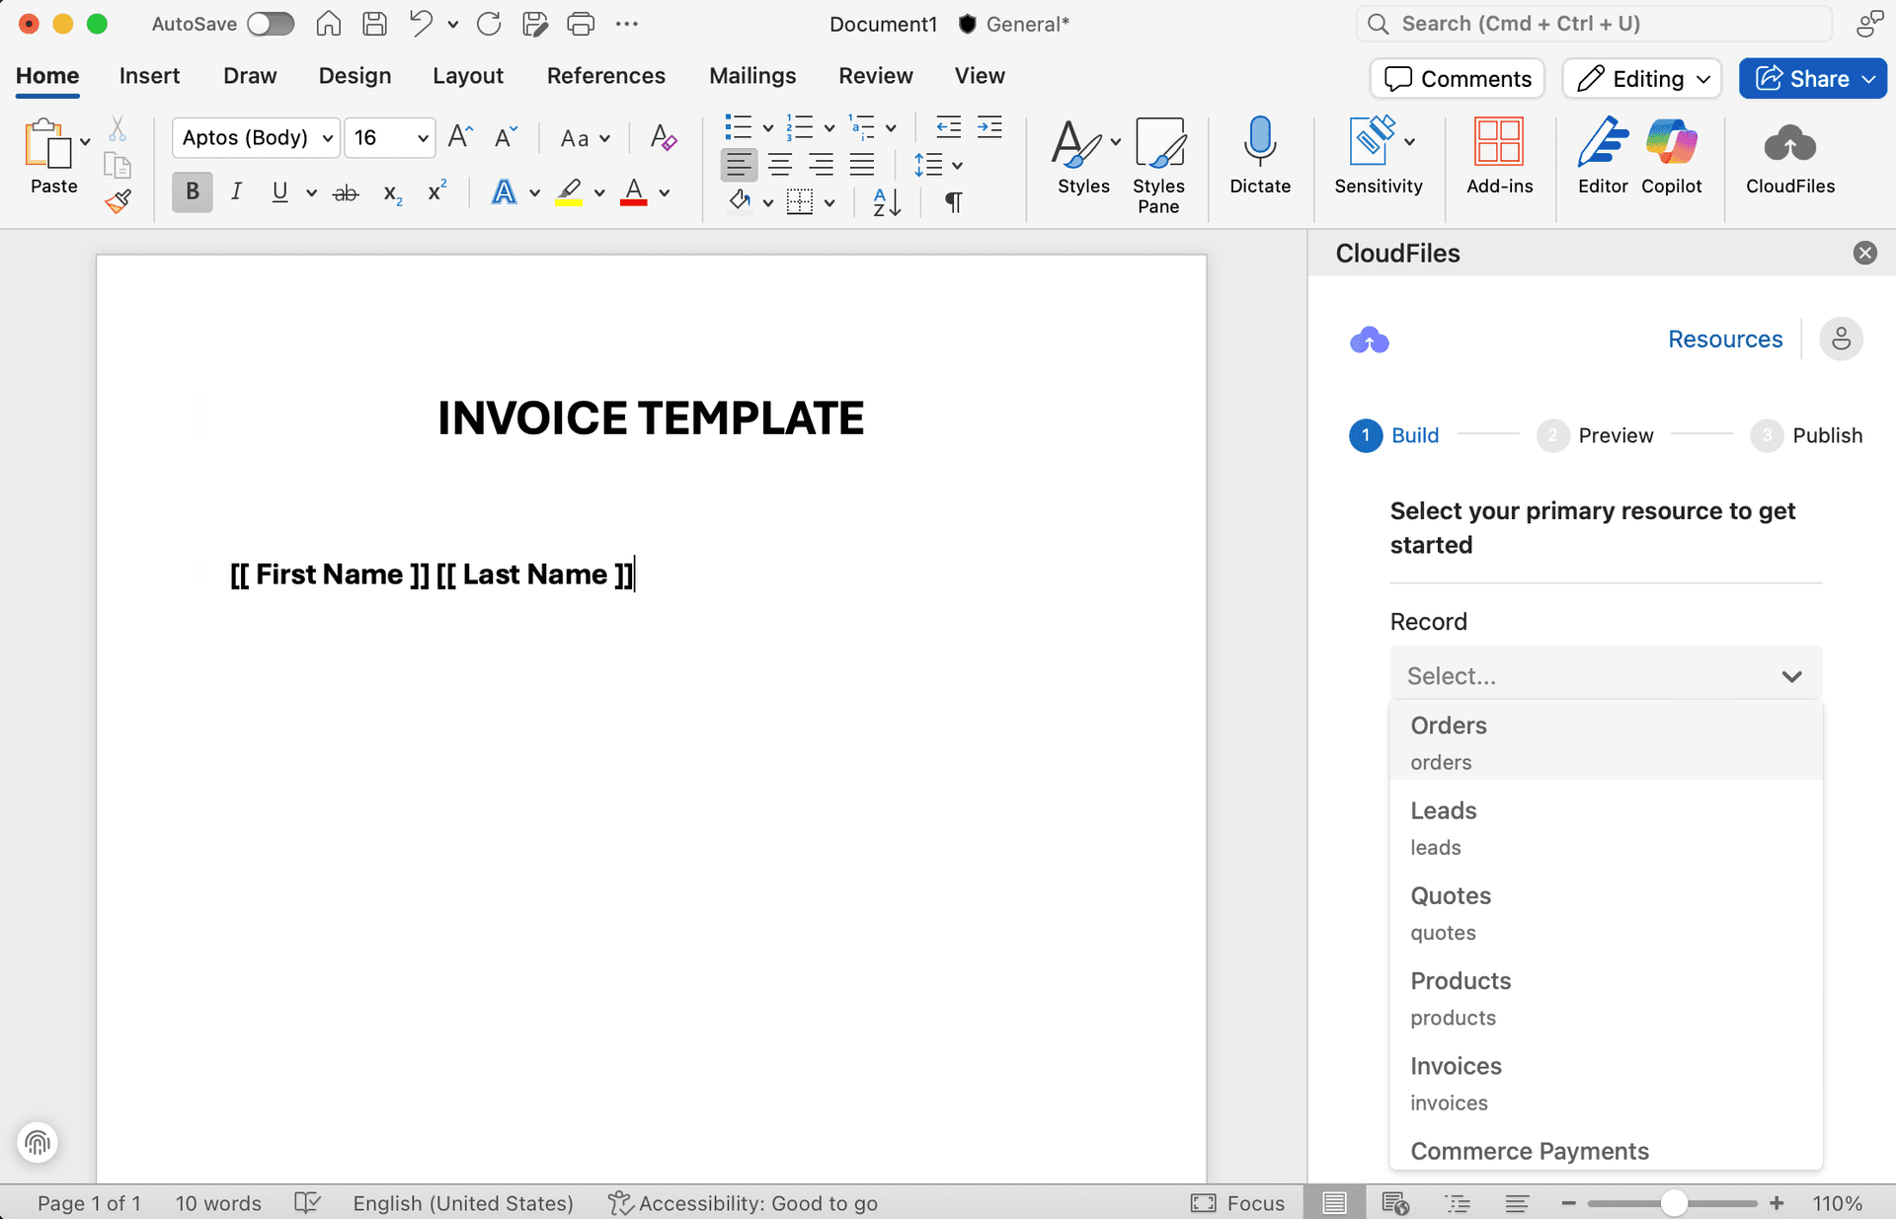Click the Format Painter brush icon

(x=118, y=202)
